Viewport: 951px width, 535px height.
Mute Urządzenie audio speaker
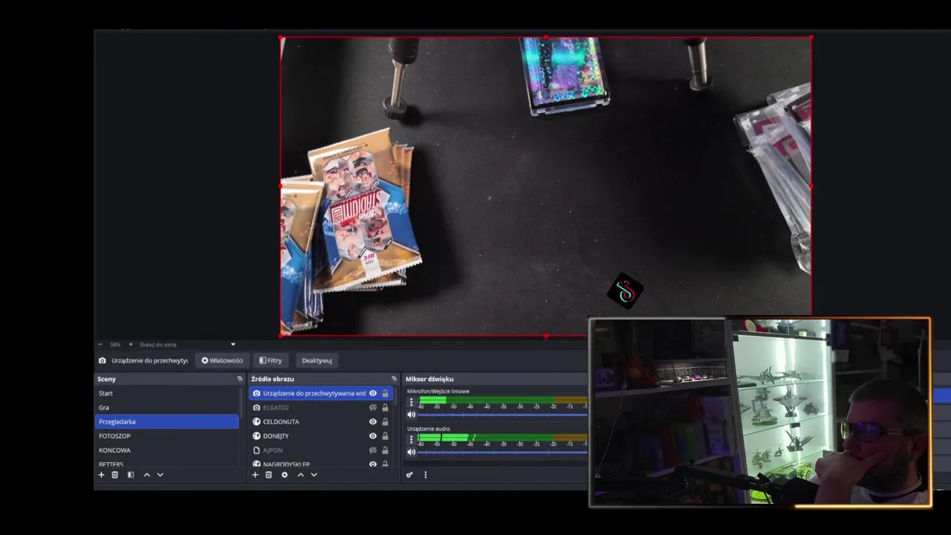pos(411,452)
